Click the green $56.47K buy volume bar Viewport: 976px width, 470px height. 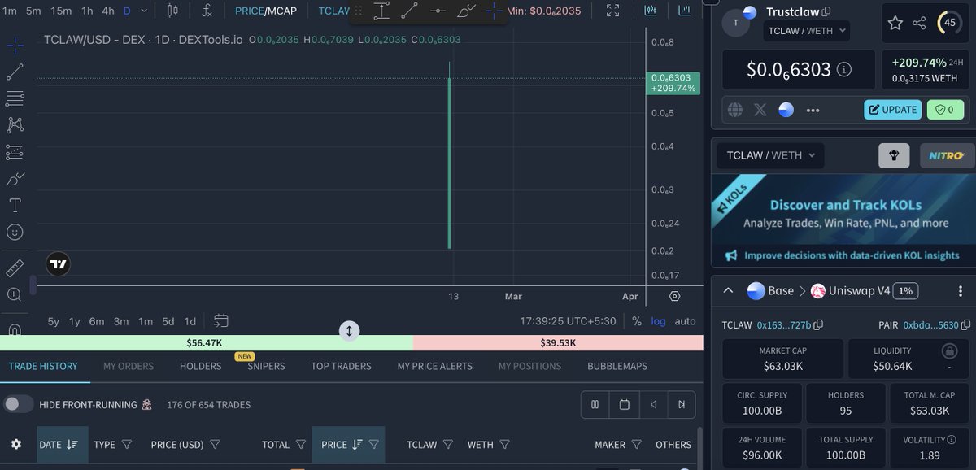206,343
